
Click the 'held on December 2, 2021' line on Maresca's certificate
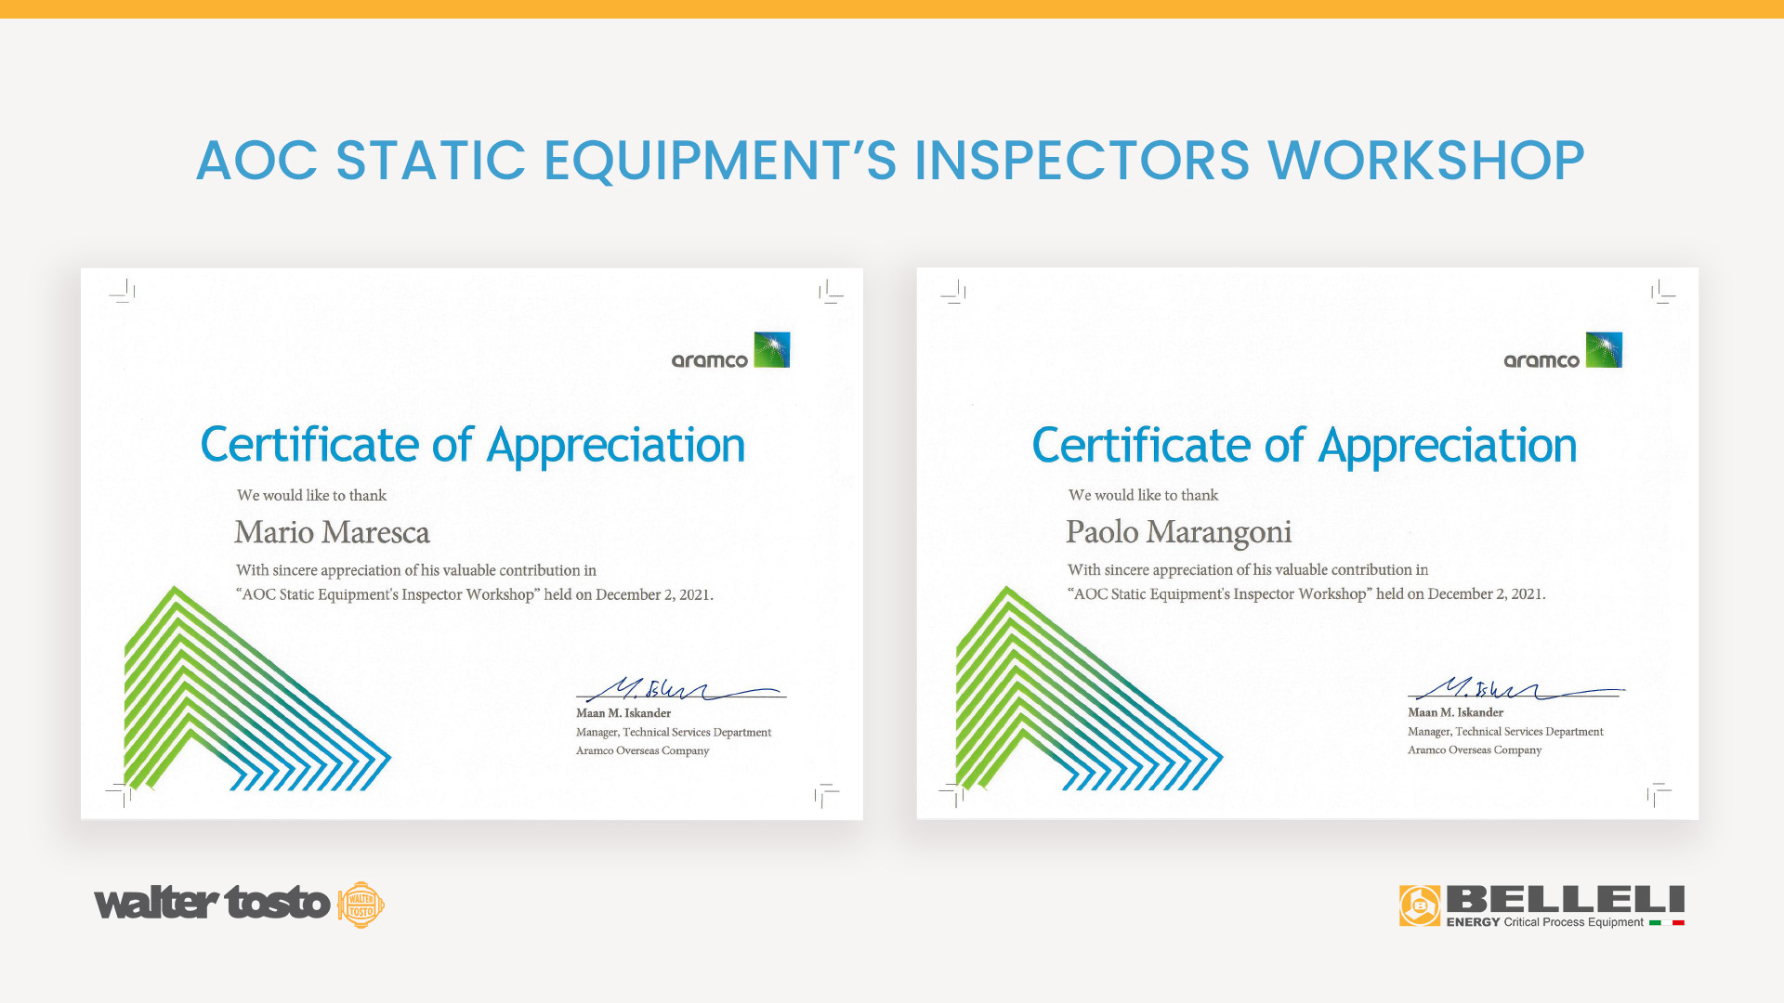pos(475,594)
